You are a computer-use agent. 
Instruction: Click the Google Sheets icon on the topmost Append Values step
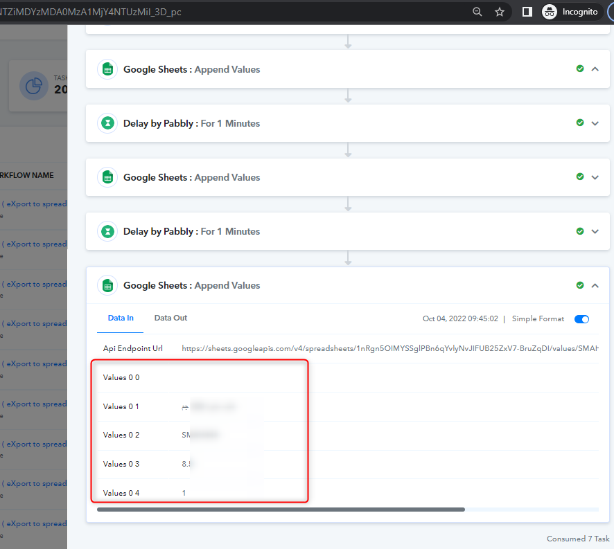(107, 69)
